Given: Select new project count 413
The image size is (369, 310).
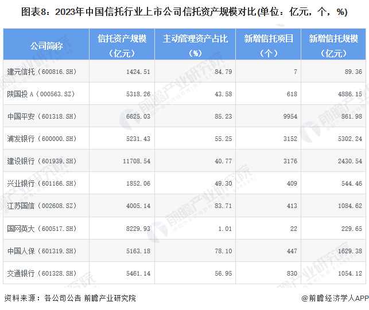Looking at the screenshot, I should [x=292, y=206].
